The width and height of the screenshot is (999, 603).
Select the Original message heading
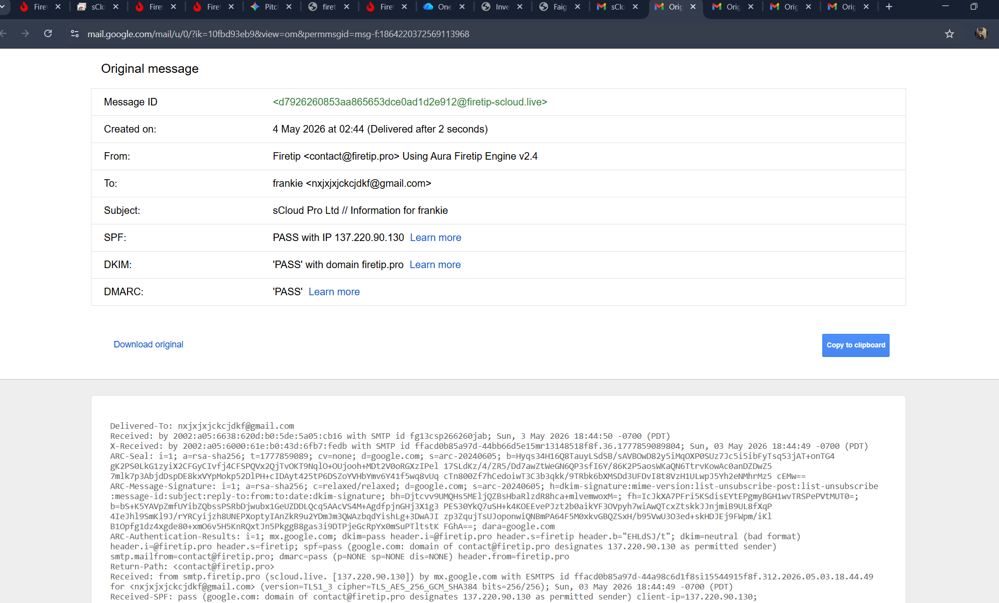click(x=150, y=69)
